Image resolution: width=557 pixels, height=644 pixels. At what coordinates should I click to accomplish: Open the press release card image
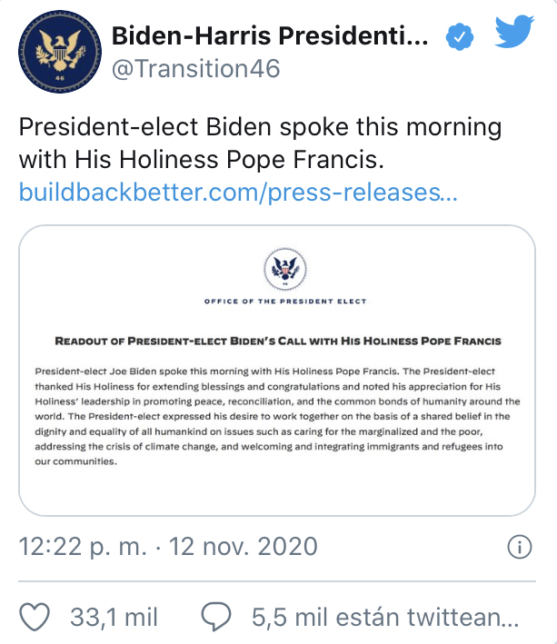click(277, 370)
